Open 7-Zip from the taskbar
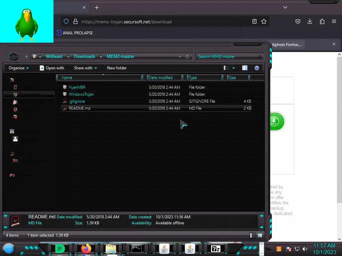 [x=216, y=249]
